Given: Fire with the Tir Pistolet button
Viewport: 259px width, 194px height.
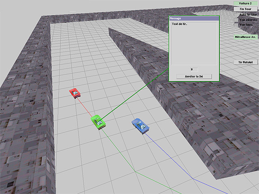Looking at the screenshot, I should click(246, 62).
